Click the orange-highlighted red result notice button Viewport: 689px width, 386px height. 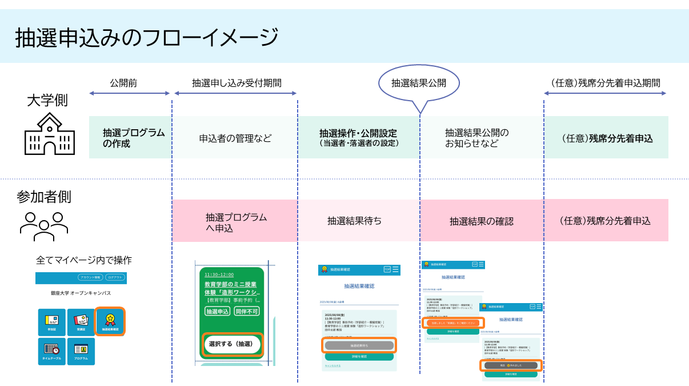click(x=453, y=323)
